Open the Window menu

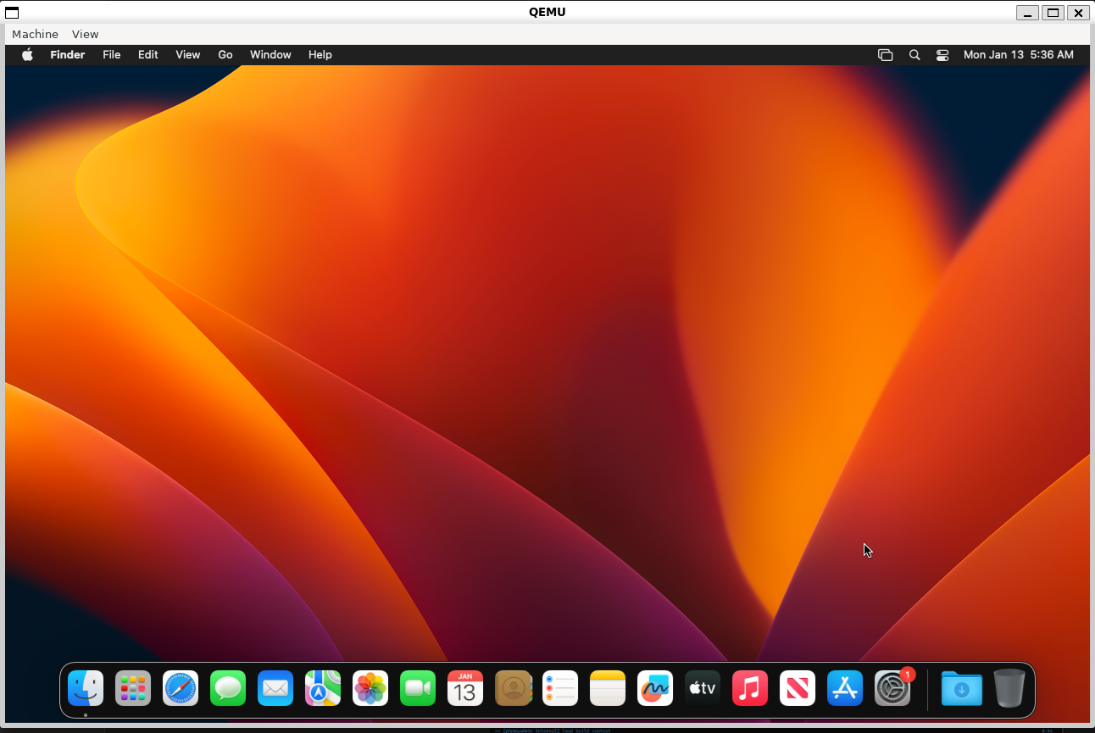(x=270, y=55)
